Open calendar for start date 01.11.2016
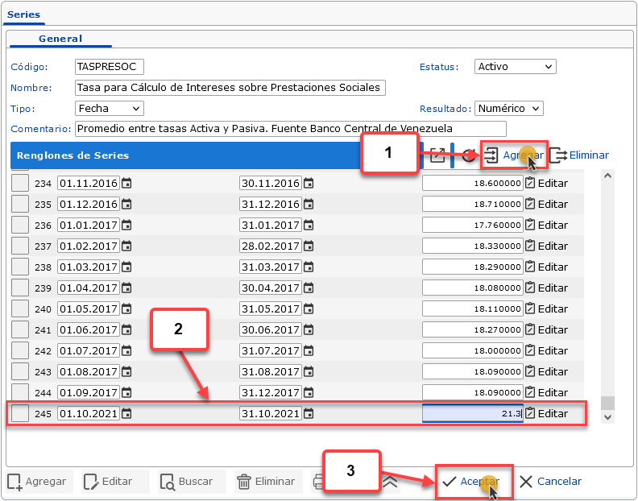 127,184
